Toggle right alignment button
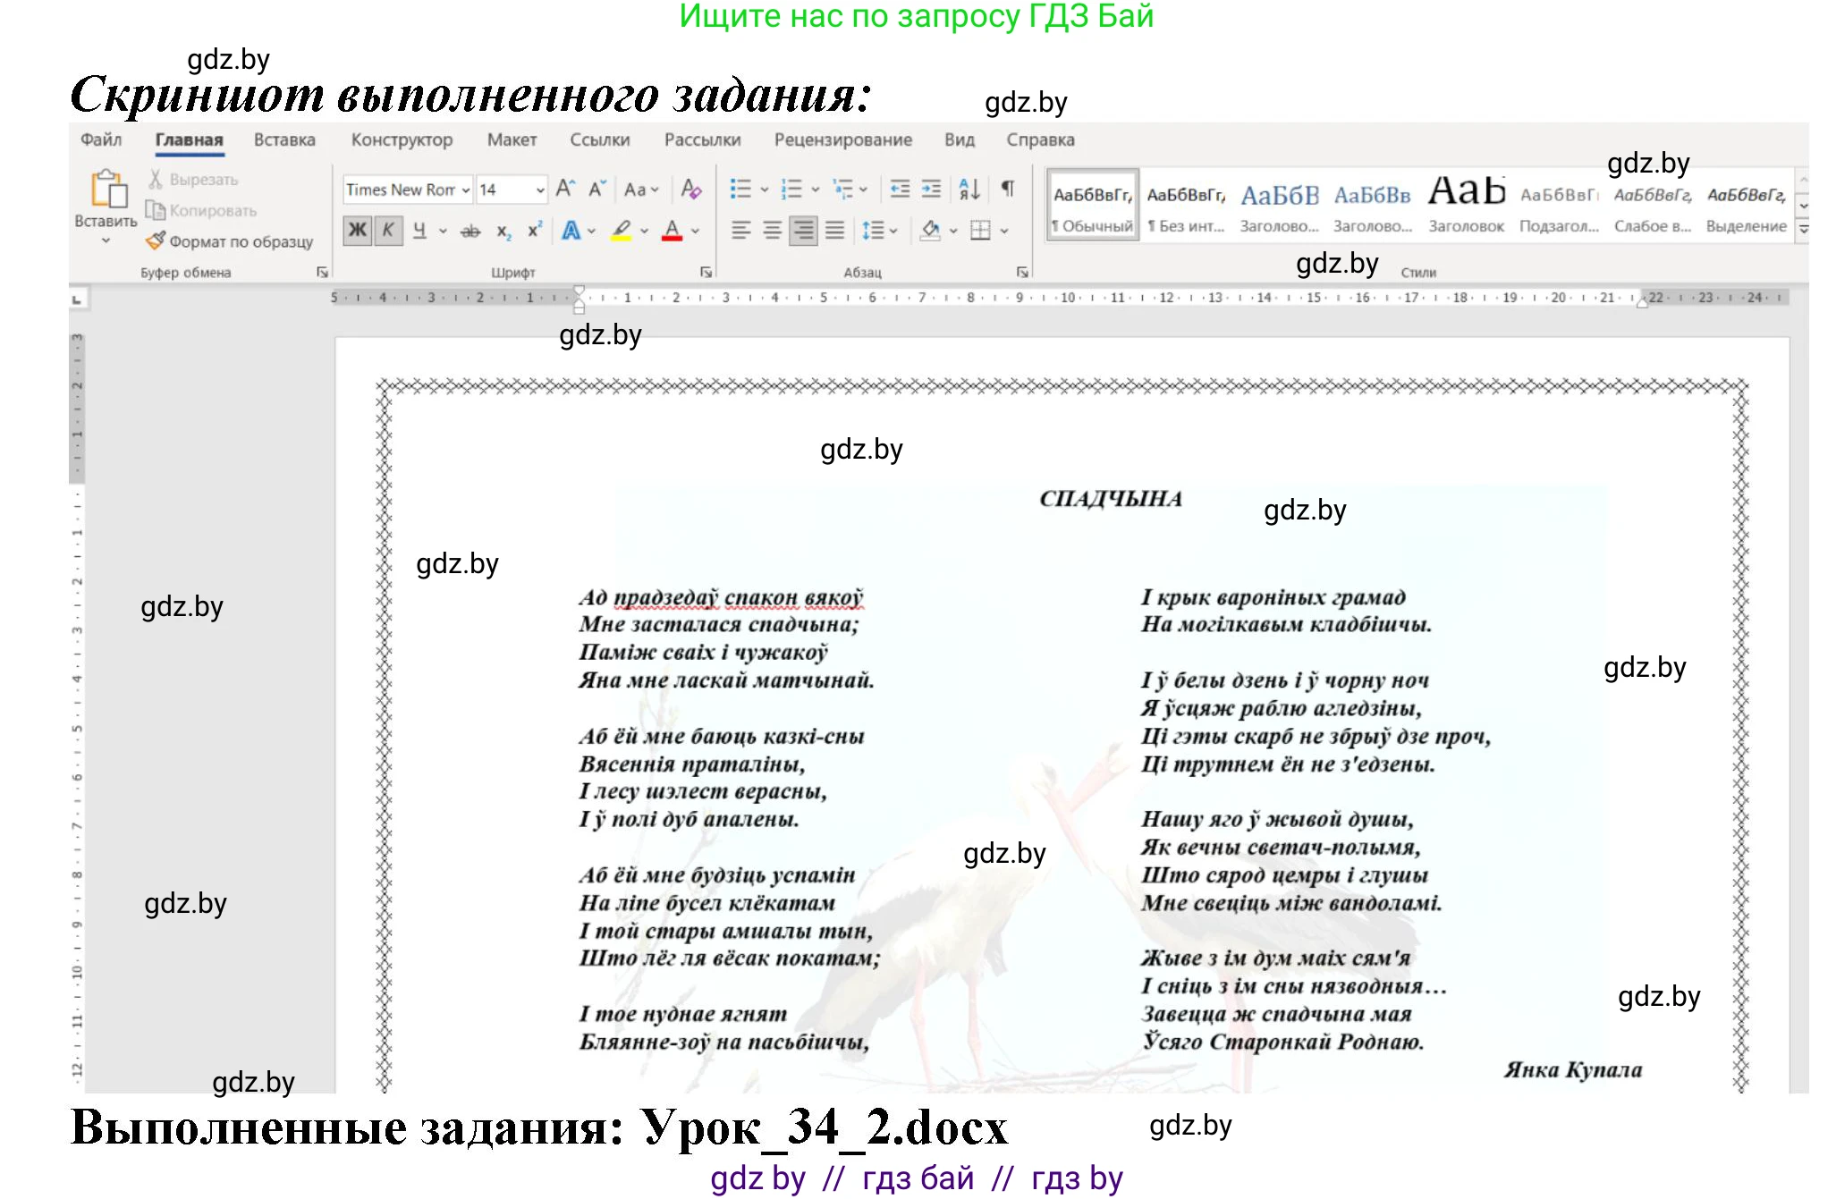 pyautogui.click(x=804, y=231)
